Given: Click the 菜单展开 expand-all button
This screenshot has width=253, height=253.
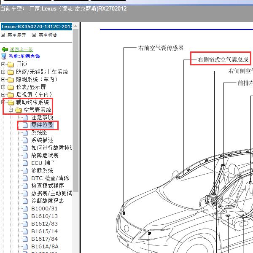Looking at the screenshot, I should [x=16, y=35].
